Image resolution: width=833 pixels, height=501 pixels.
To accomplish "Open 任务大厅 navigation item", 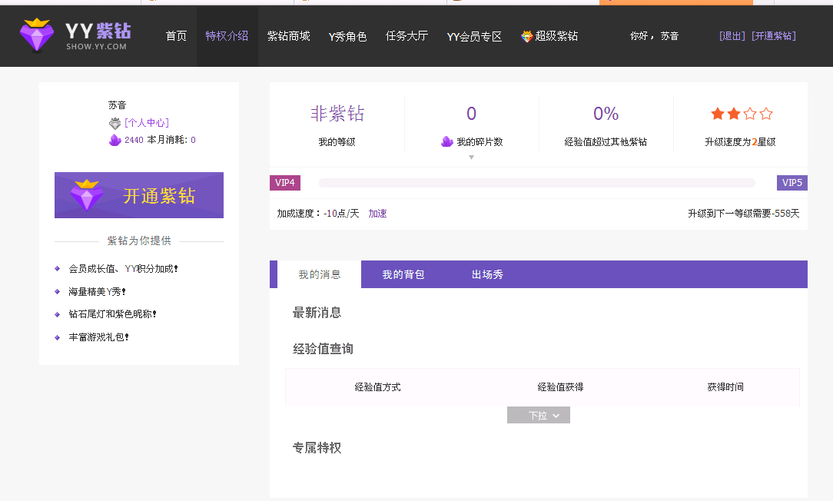I will point(407,36).
